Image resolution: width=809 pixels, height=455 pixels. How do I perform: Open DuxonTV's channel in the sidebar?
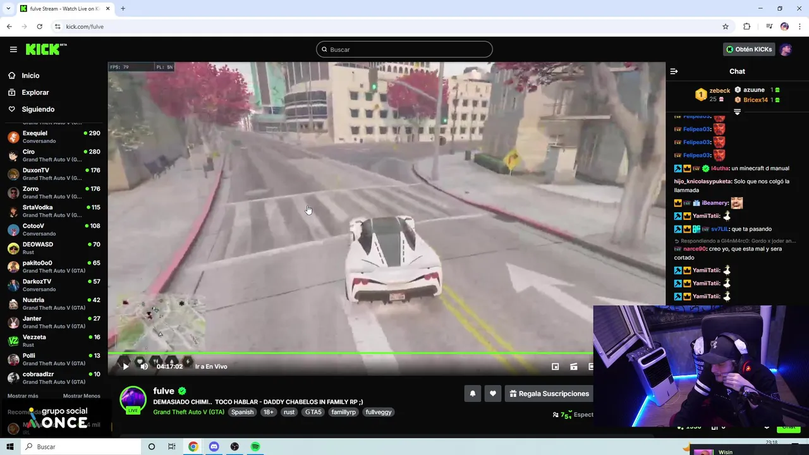click(x=54, y=174)
